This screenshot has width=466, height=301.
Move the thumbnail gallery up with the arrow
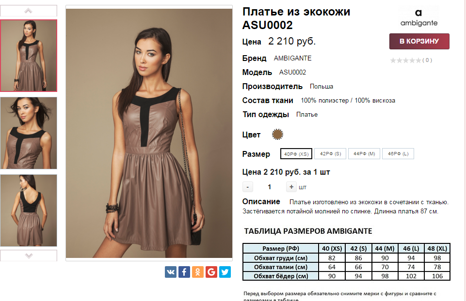pos(29,11)
